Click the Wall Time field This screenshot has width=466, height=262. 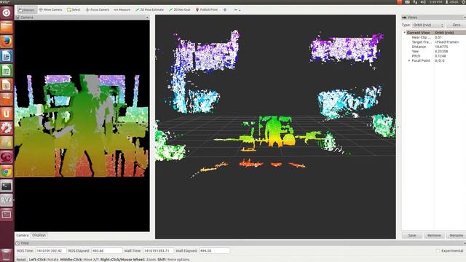coord(158,251)
